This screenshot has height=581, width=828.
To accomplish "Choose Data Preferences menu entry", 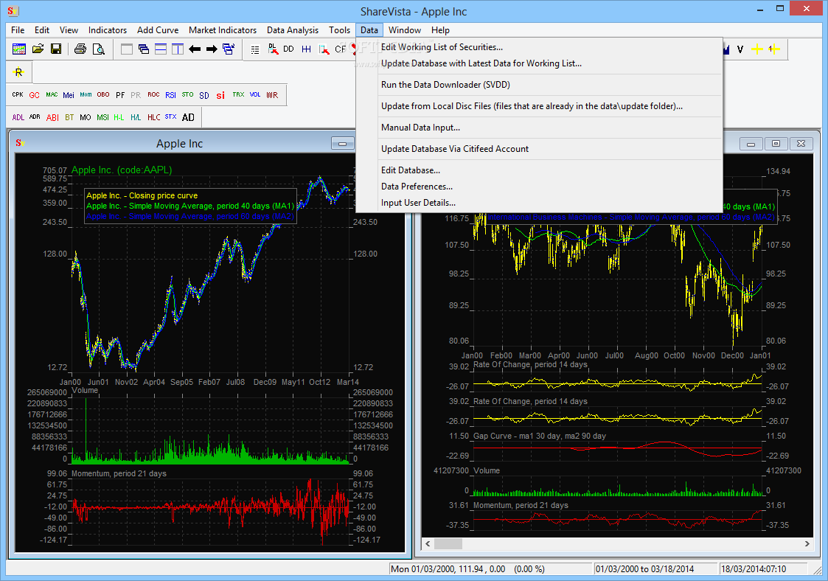I will point(539,187).
